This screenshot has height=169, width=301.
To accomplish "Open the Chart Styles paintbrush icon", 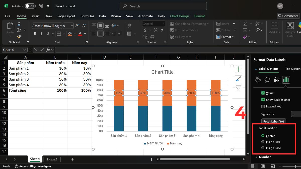I will [239, 79].
